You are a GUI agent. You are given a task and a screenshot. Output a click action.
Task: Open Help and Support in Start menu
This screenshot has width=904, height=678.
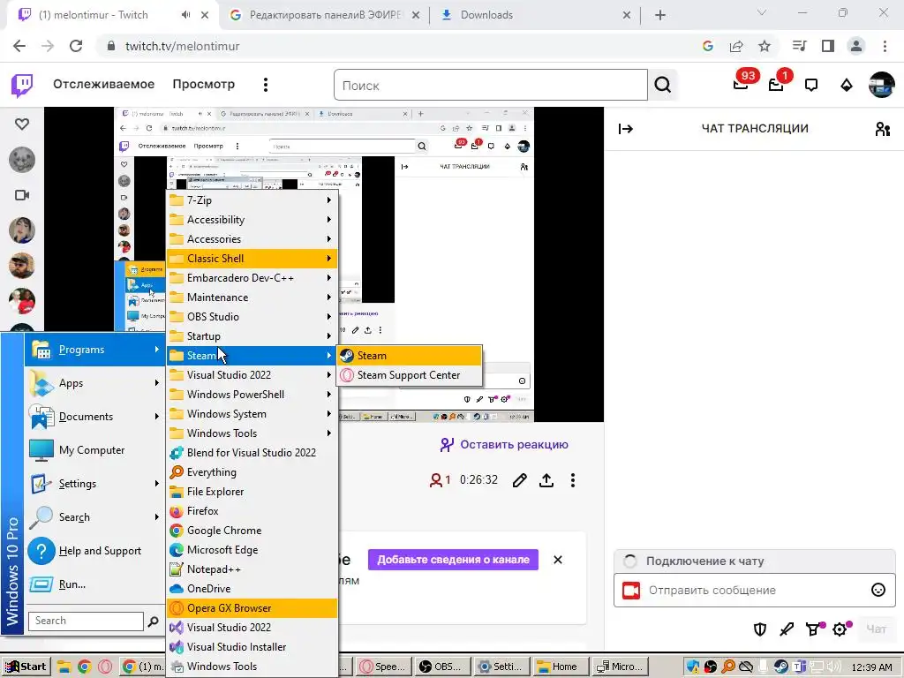point(94,551)
